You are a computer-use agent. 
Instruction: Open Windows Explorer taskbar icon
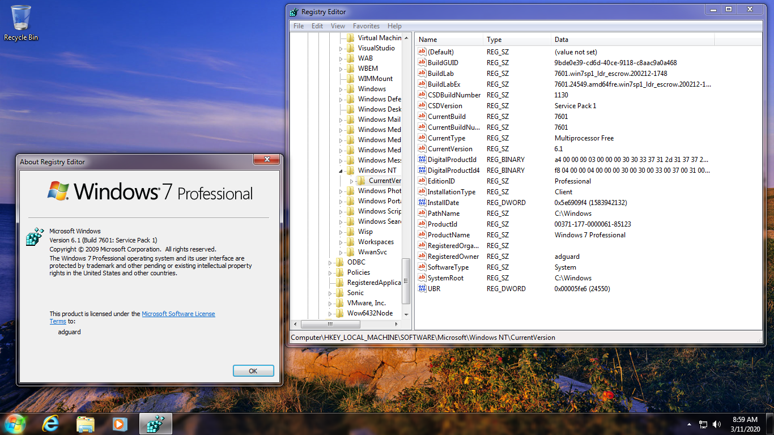85,424
